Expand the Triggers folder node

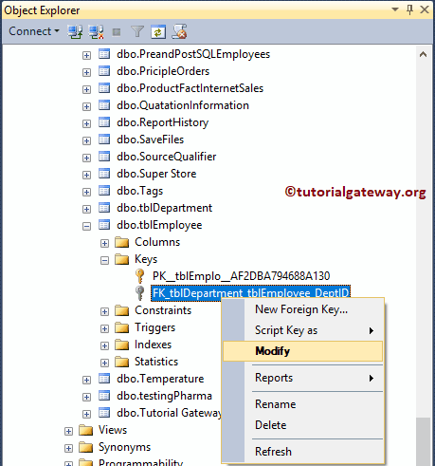pos(104,328)
